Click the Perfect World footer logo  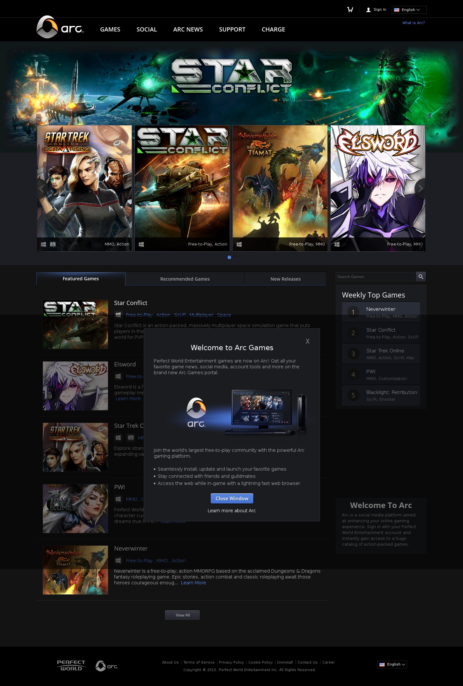click(x=71, y=665)
